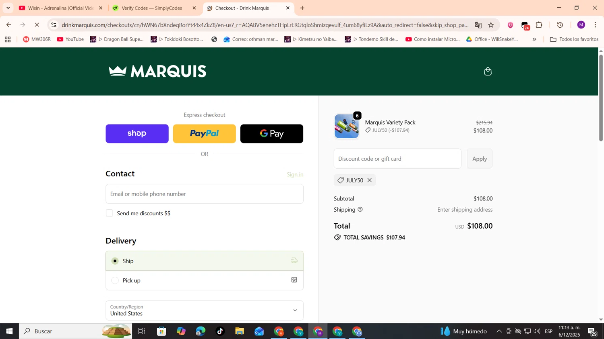Open Como instalar Micro... bookmark
Screen dimensions: 604x339
coord(432,39)
